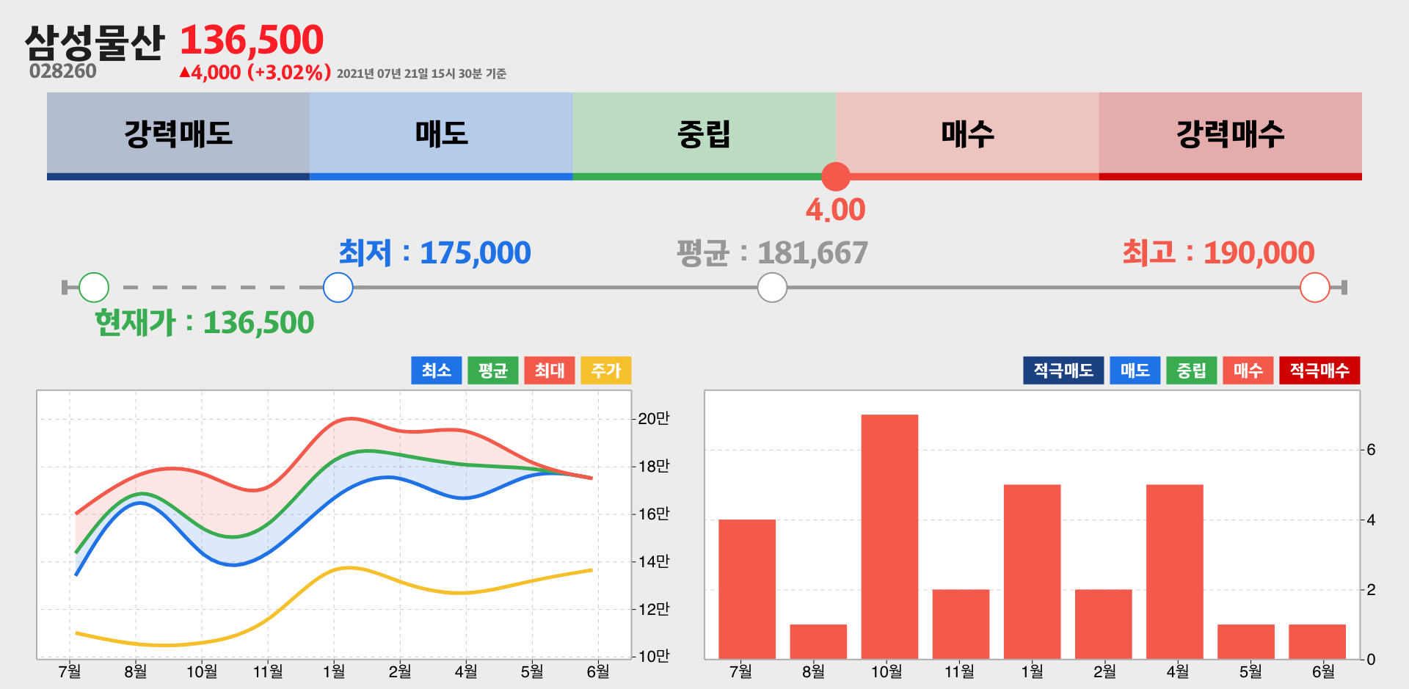Image resolution: width=1409 pixels, height=689 pixels.
Task: Click the green 현재가 circle marker
Action: [94, 288]
